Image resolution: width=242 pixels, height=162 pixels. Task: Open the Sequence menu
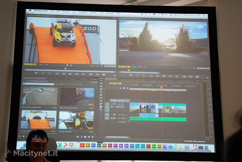point(83,12)
